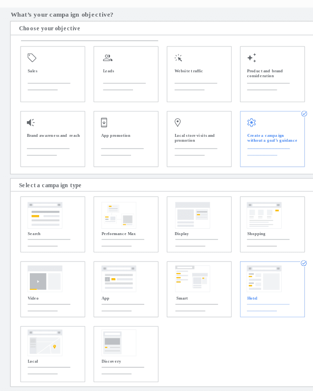This screenshot has width=313, height=391.
Task: Click the Product and brand consideration sparkle icon
Action: (251, 58)
